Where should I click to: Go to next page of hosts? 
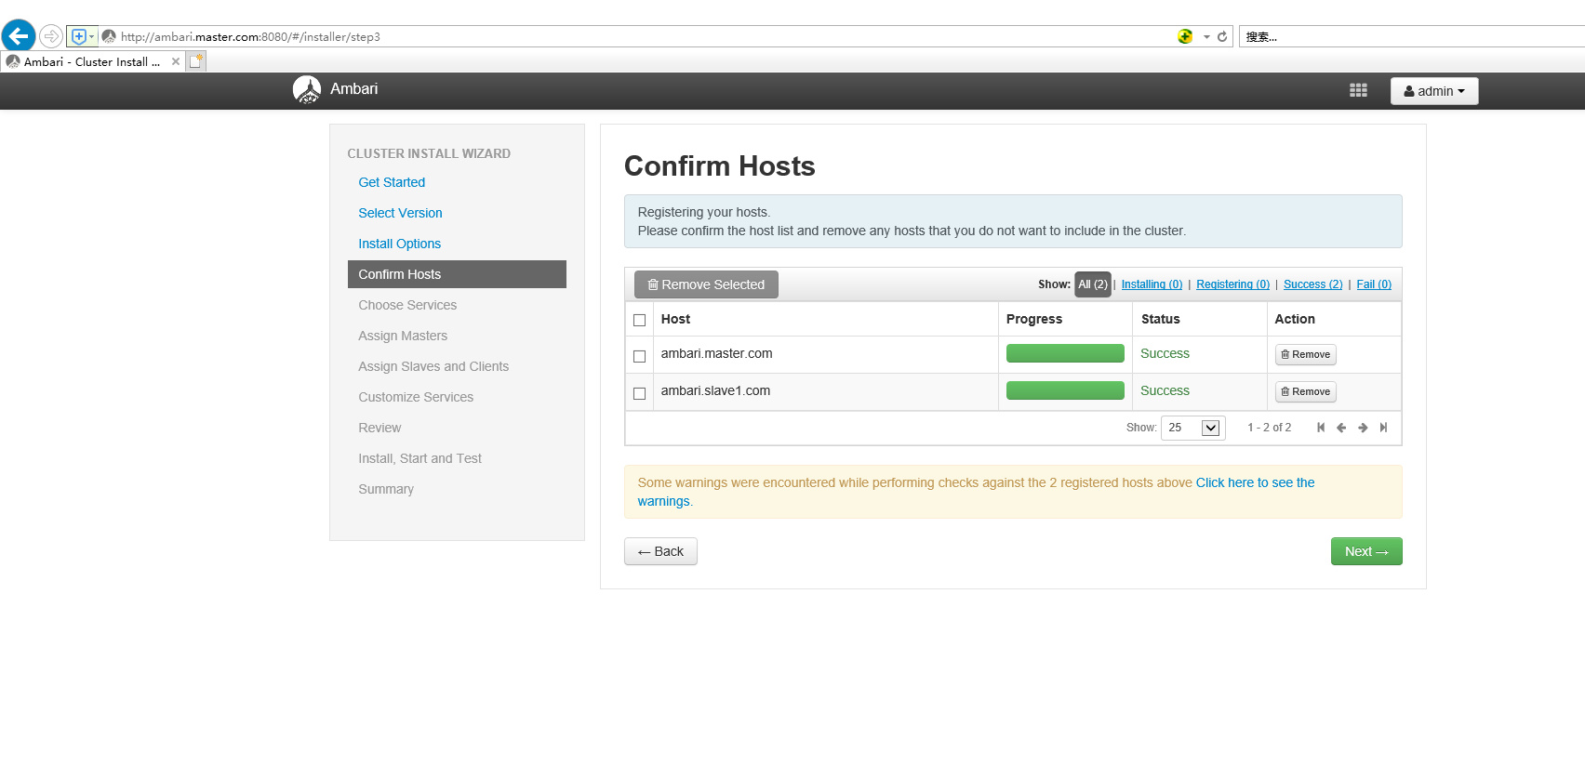1363,428
